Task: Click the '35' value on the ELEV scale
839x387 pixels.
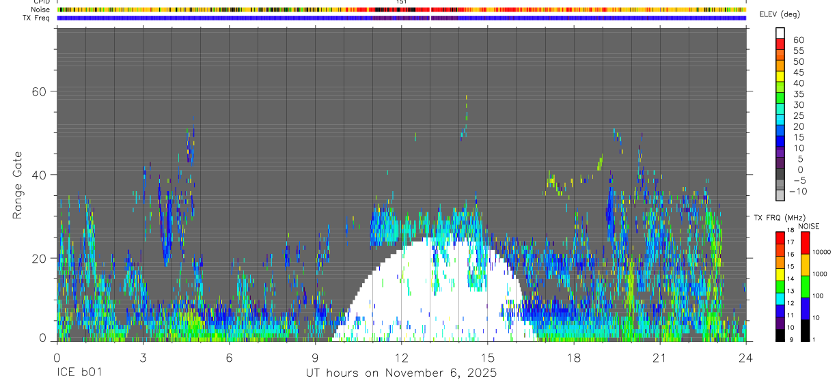Action: 798,94
